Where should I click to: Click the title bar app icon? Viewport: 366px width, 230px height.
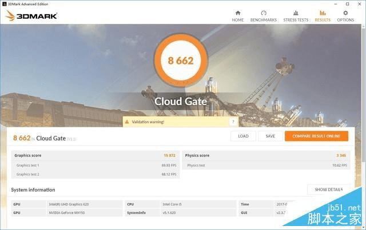tap(4, 4)
